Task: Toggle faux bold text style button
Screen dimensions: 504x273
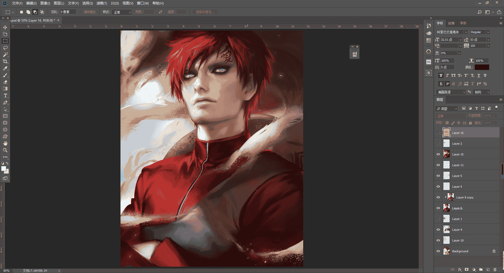Action: click(x=441, y=76)
